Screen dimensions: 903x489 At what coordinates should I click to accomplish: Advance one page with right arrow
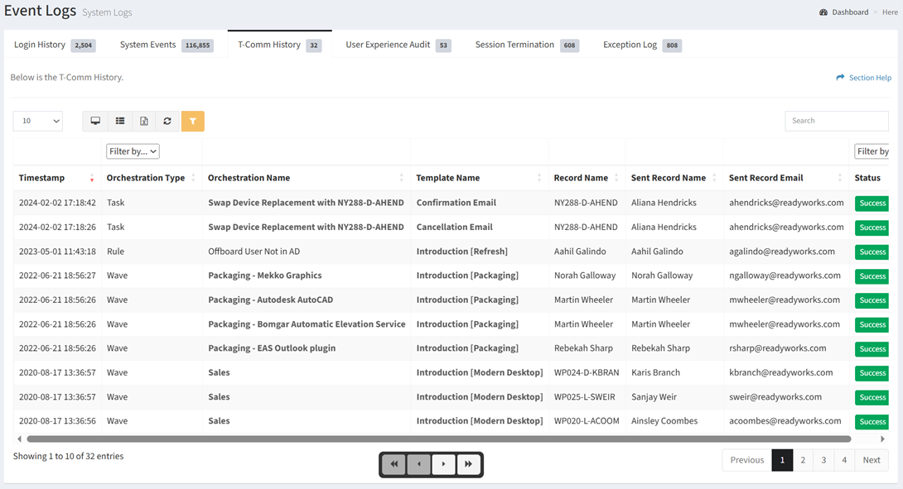[x=443, y=464]
